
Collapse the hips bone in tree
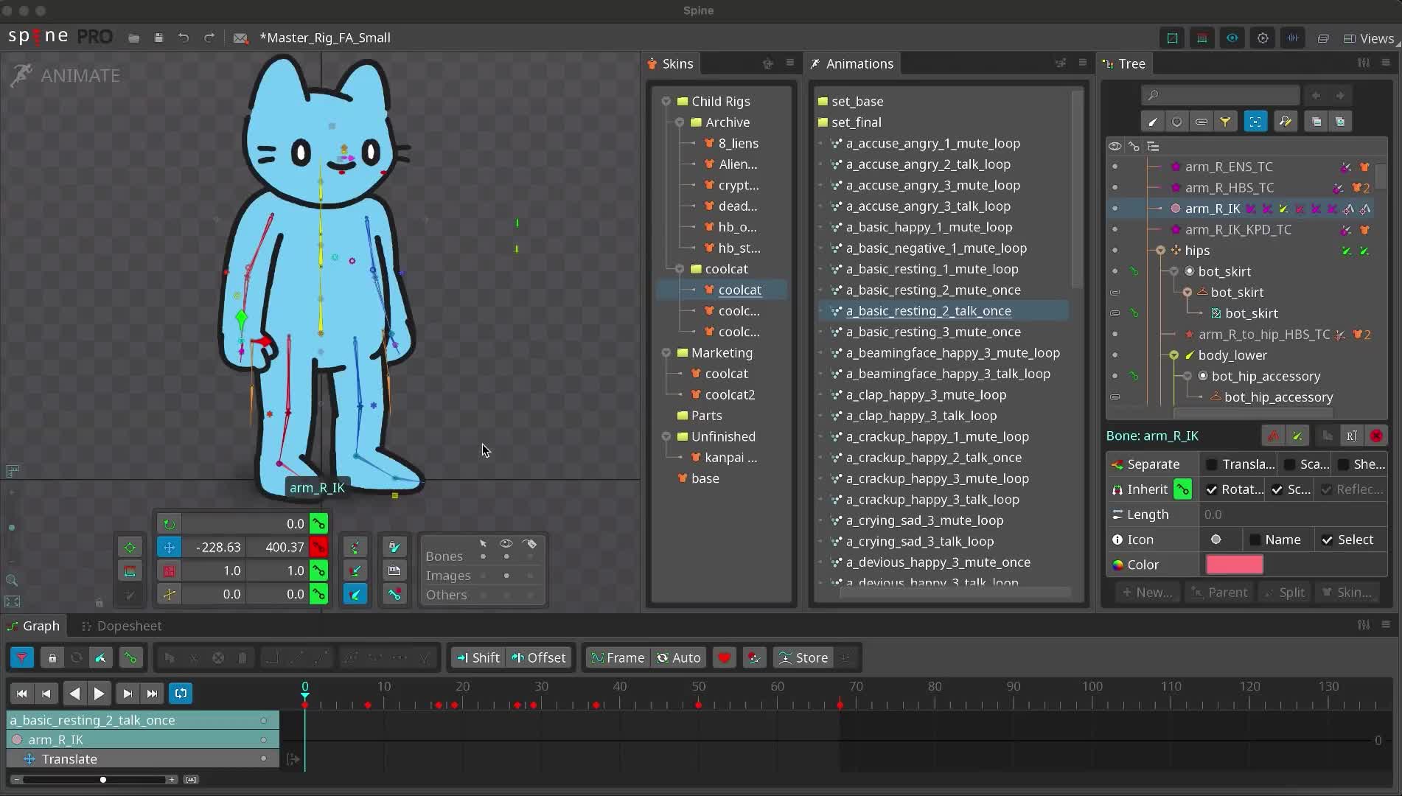1161,251
